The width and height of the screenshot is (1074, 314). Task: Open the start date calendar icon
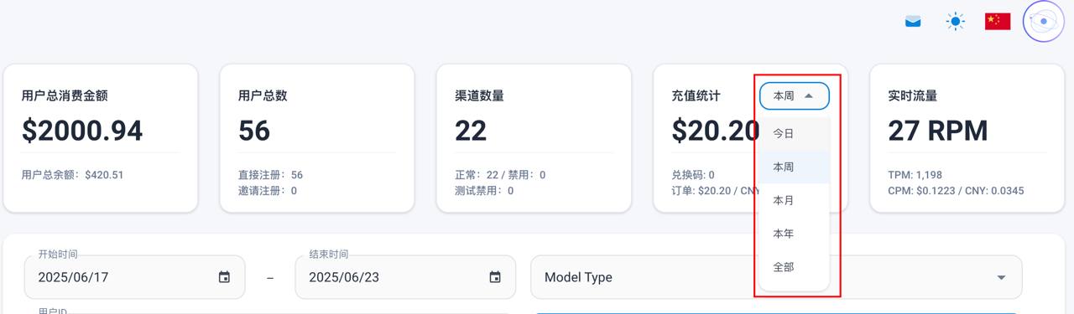(224, 277)
